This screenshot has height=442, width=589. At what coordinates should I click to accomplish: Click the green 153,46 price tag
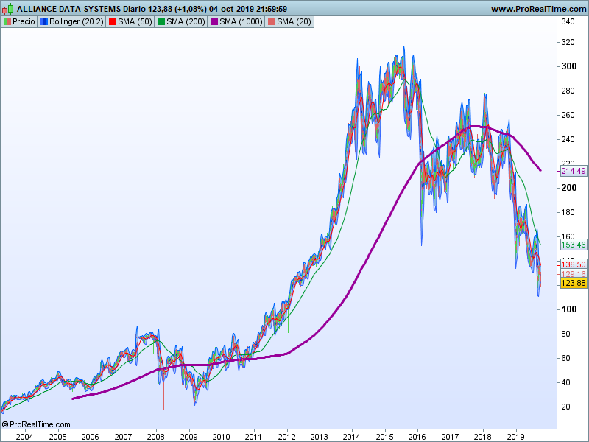pyautogui.click(x=574, y=245)
